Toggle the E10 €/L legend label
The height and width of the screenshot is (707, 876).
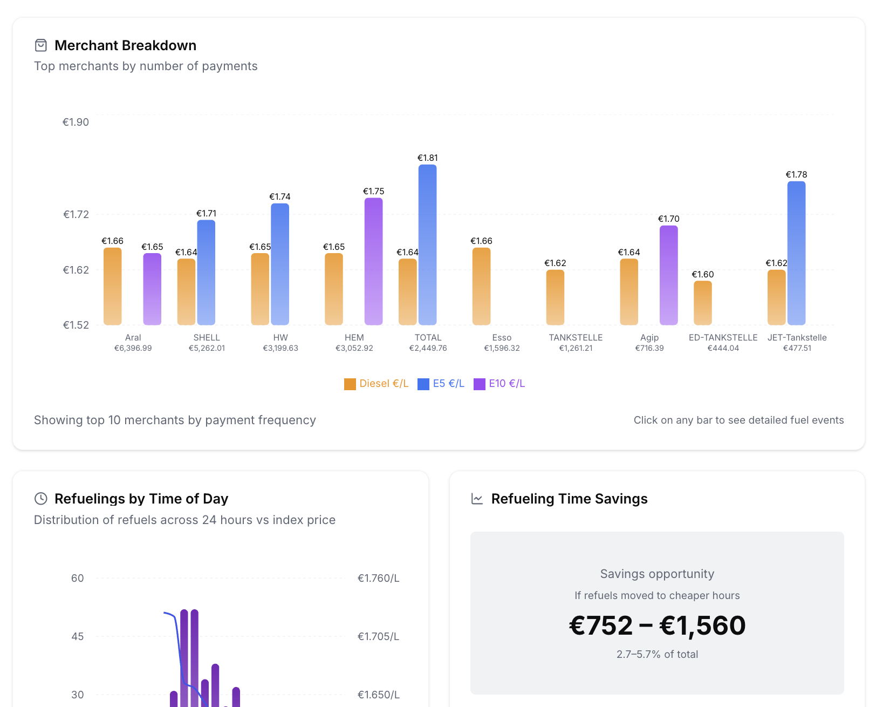[x=507, y=384]
